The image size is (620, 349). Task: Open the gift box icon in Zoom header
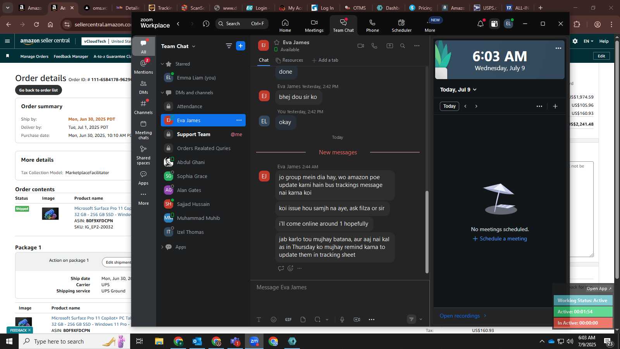tap(494, 24)
